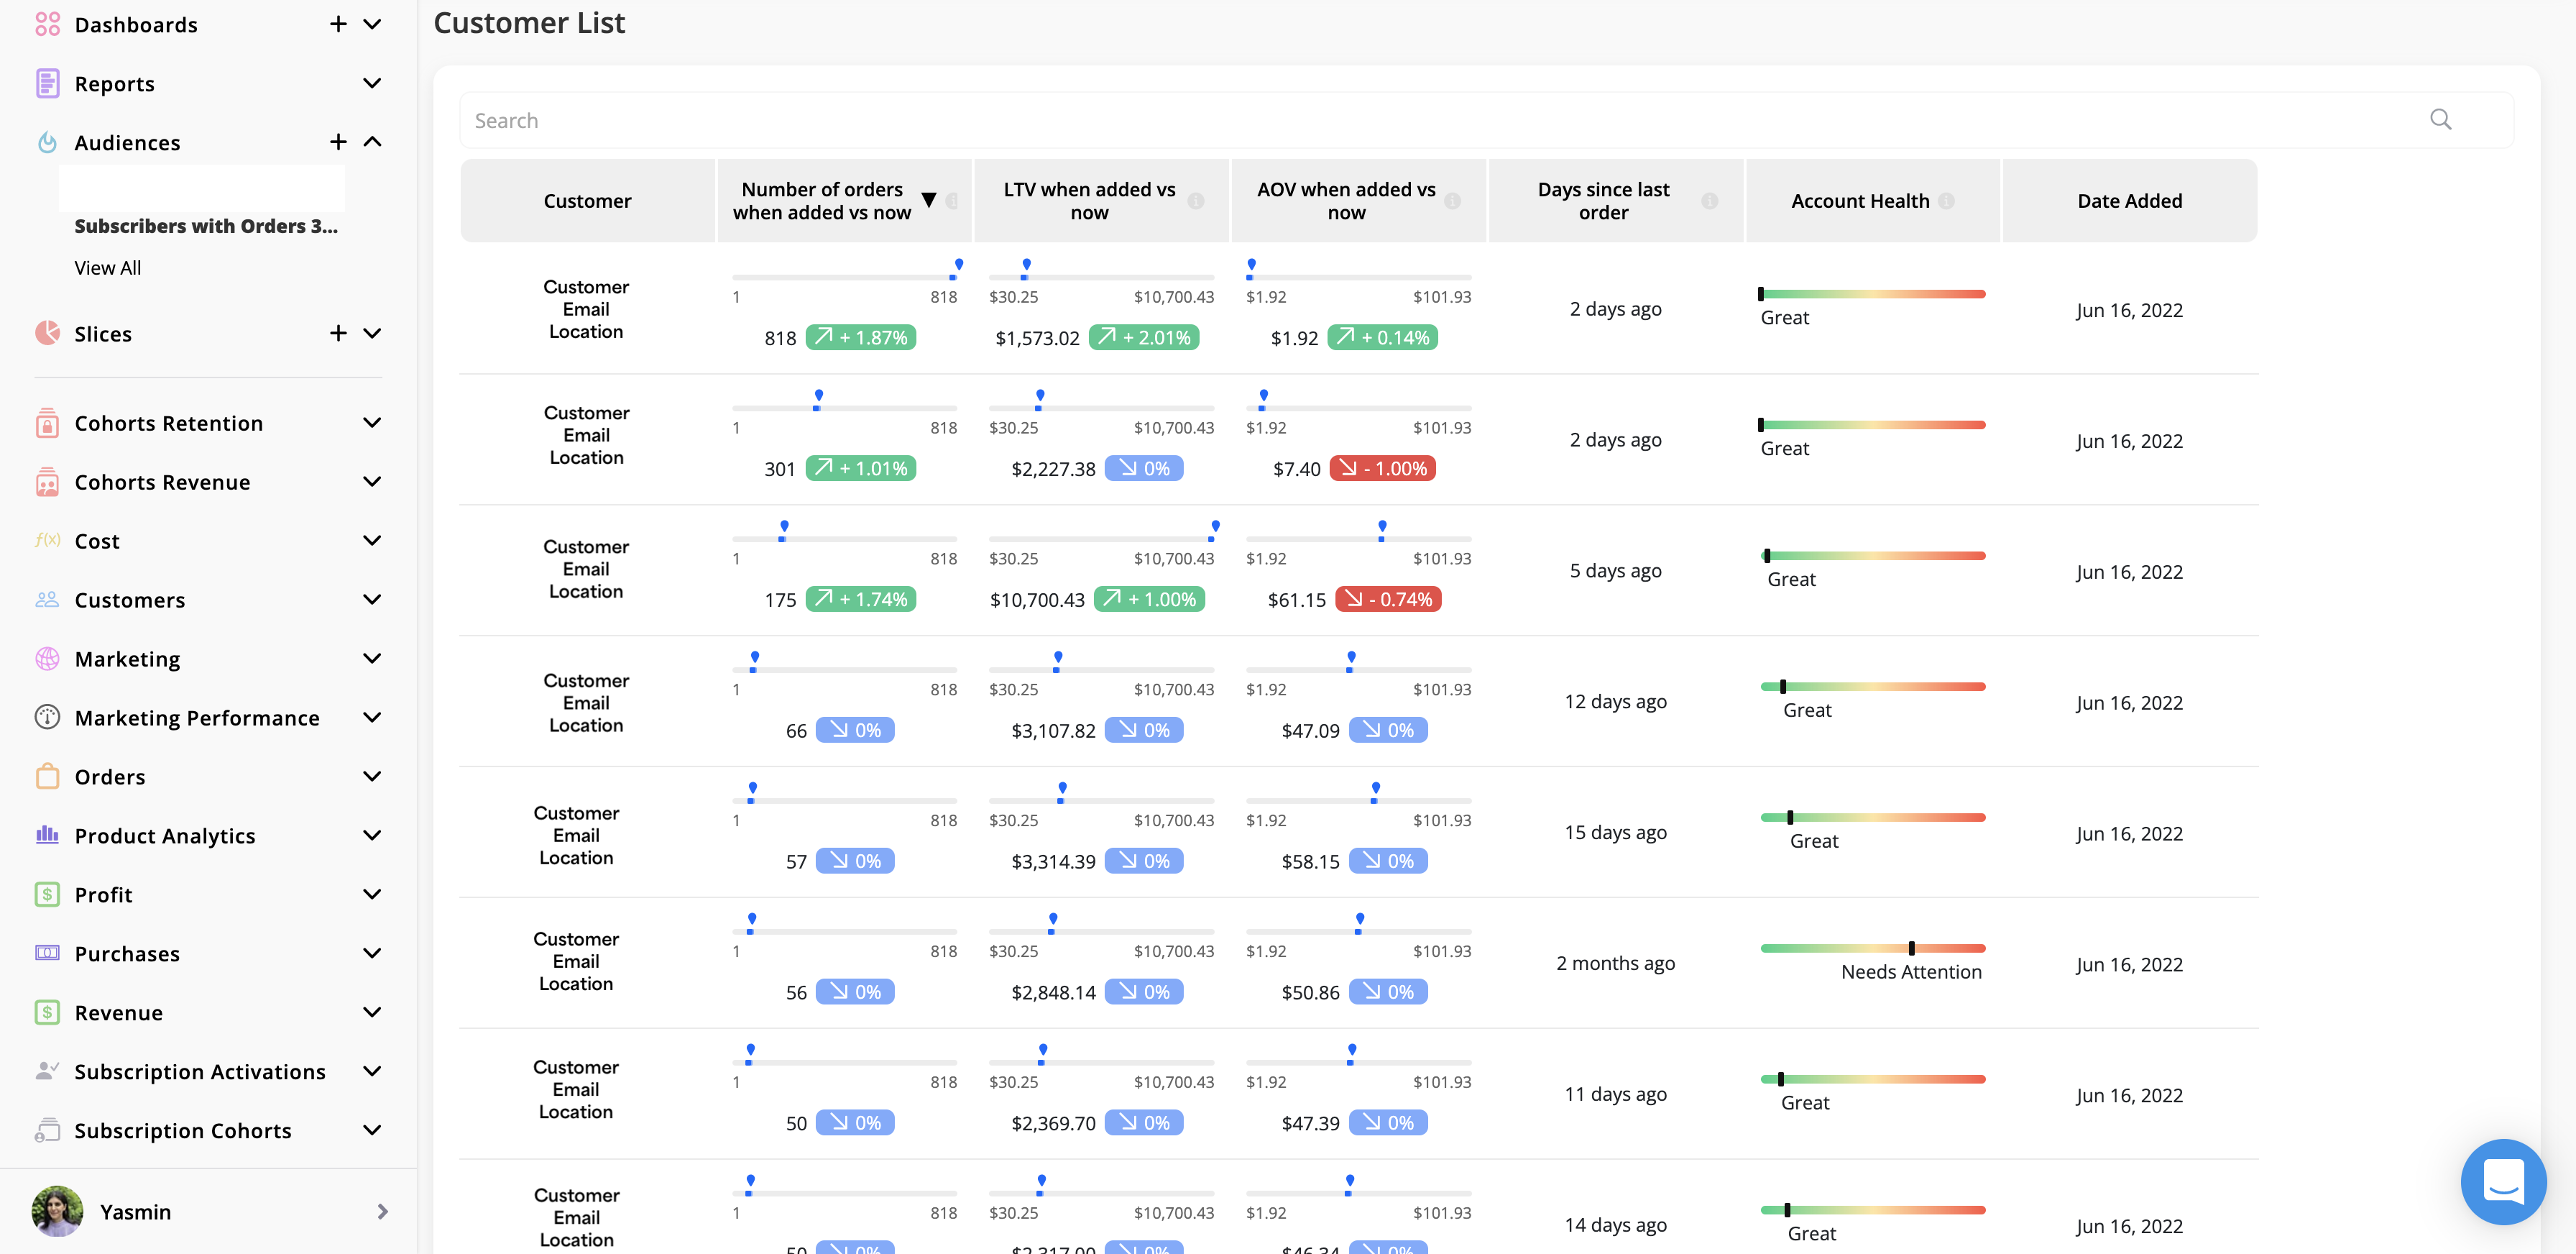Add a new dashboard with plus icon

point(338,24)
